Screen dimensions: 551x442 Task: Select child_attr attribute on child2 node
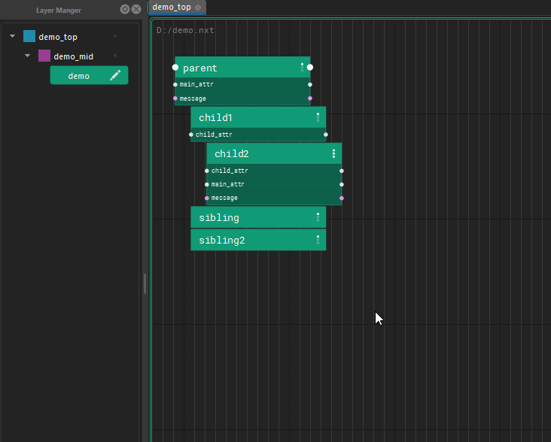click(230, 171)
